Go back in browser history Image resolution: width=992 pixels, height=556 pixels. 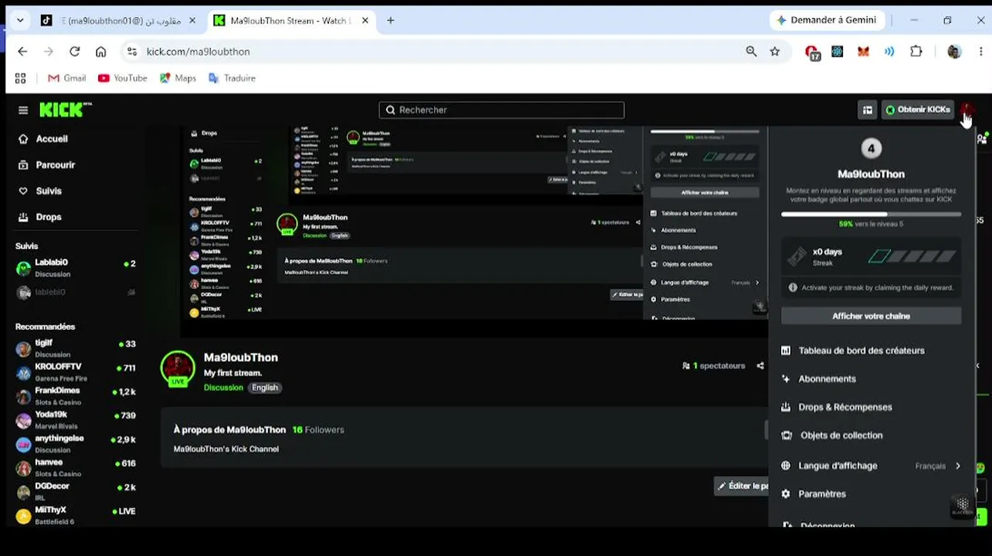pos(22,52)
